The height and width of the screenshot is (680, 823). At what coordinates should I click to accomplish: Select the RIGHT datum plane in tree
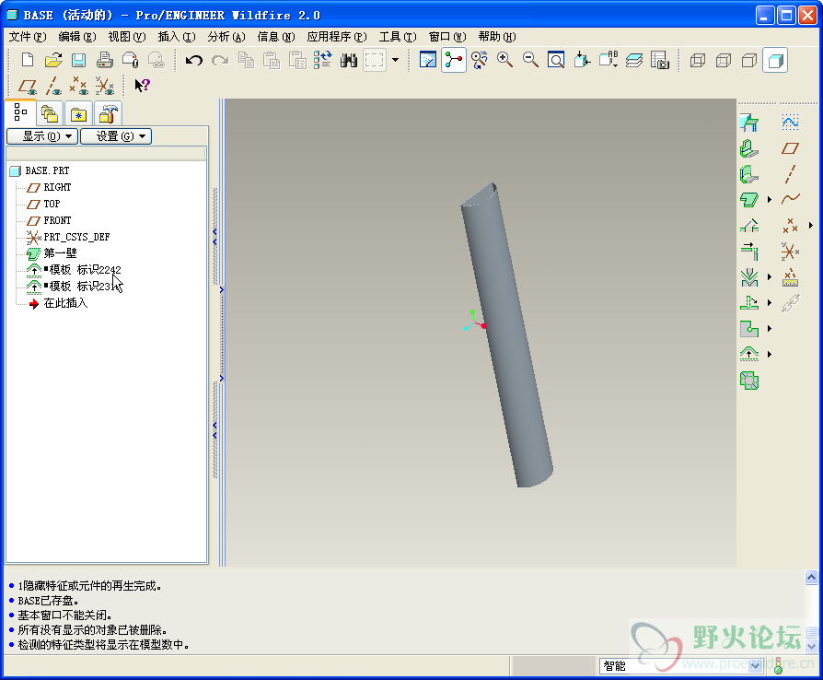(57, 187)
